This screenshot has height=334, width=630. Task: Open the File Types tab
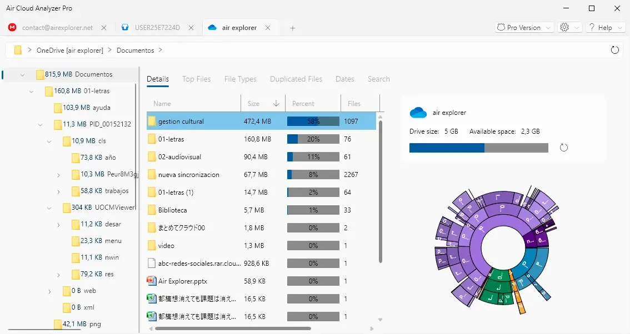coord(240,79)
